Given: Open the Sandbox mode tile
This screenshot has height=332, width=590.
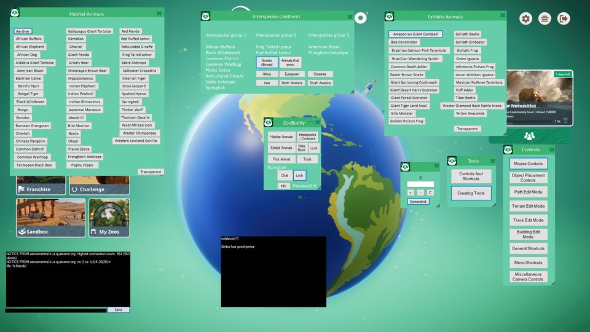Looking at the screenshot, I should click(42, 218).
